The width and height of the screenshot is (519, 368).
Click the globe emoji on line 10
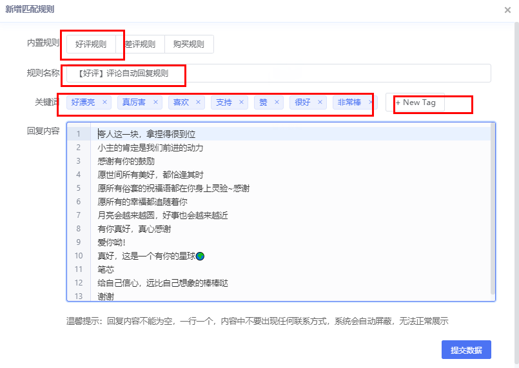(x=200, y=256)
